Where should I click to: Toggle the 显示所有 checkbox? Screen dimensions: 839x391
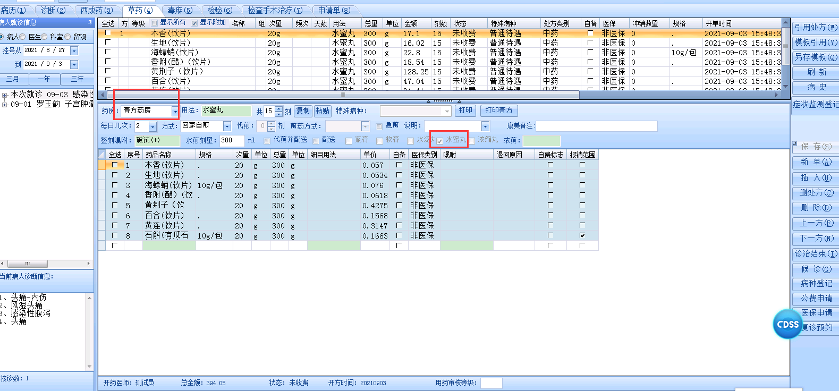point(154,23)
